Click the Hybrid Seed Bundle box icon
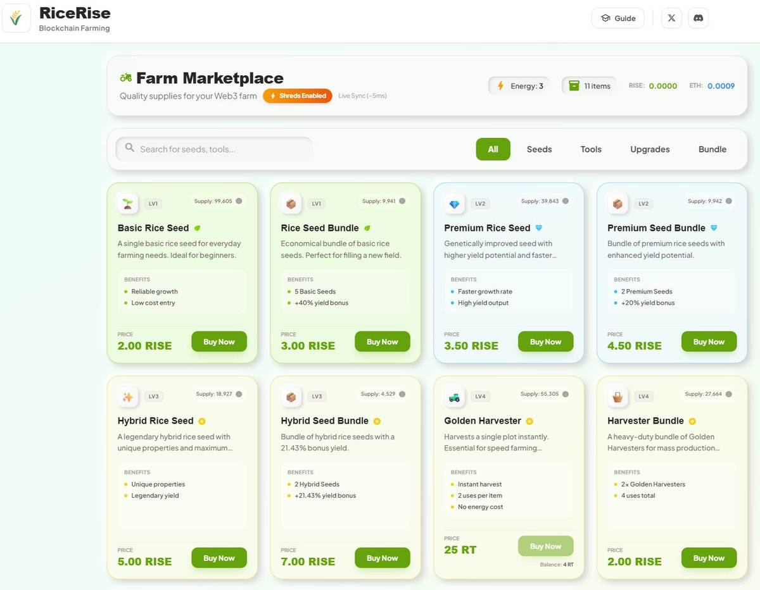The width and height of the screenshot is (760, 590). tap(291, 396)
